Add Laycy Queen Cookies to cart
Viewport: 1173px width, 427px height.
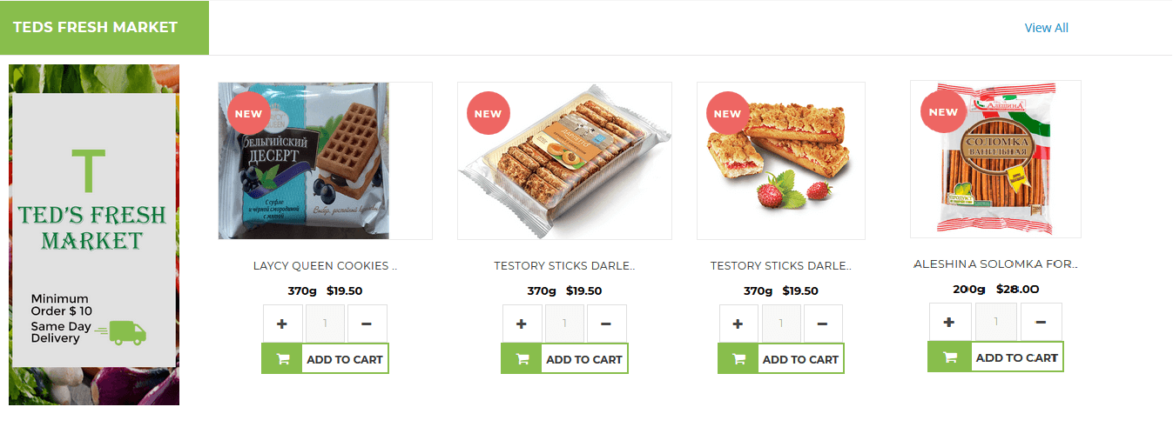pos(344,359)
